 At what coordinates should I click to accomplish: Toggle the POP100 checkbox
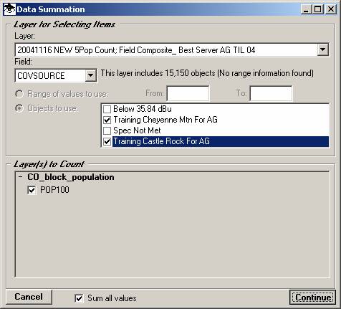(32, 190)
